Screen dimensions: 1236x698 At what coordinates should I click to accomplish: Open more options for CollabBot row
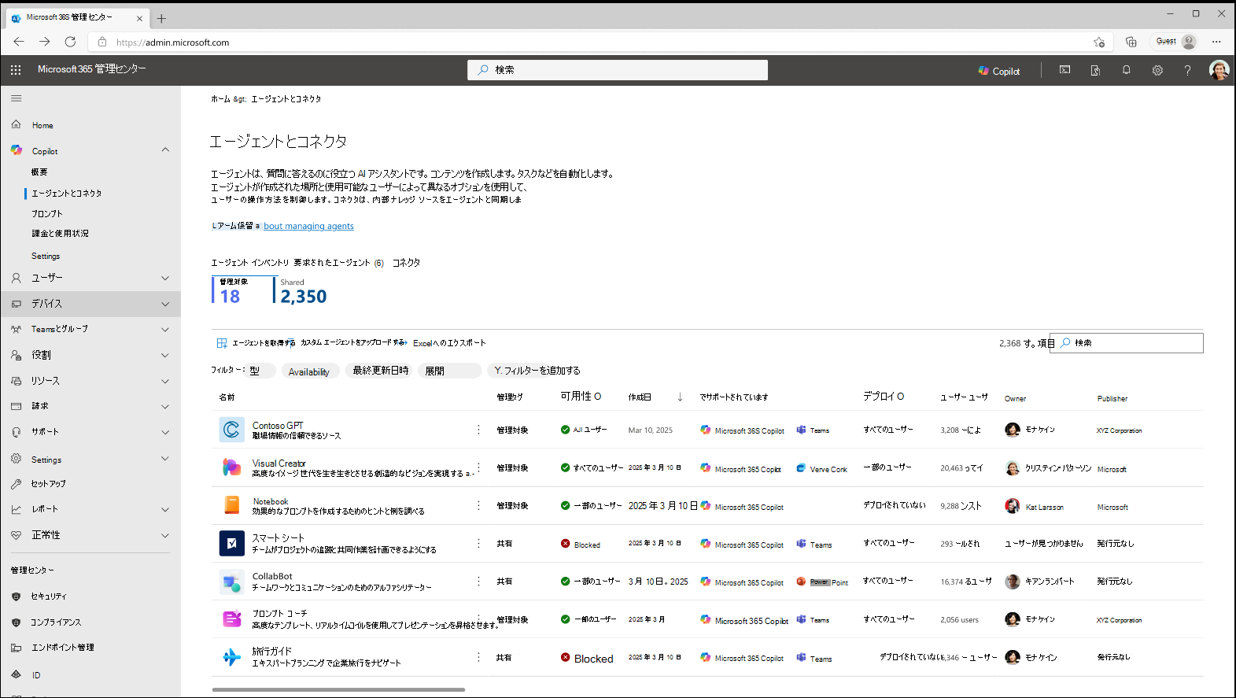(x=478, y=582)
